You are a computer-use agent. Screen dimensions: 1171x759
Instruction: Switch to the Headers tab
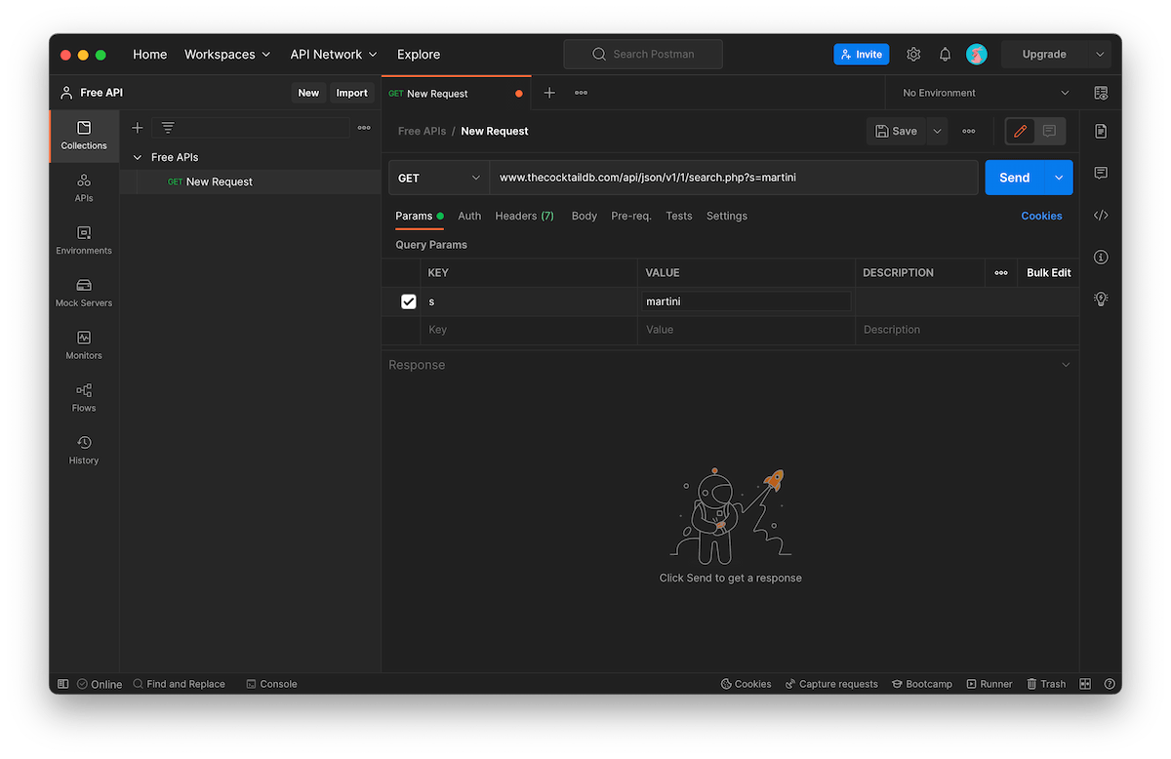point(524,216)
